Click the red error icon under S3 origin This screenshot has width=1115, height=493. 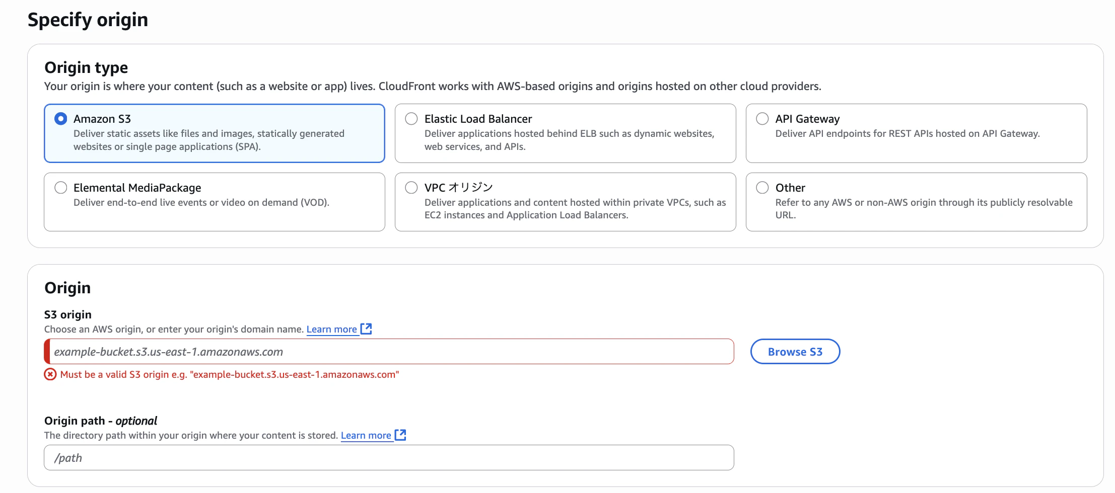coord(50,374)
